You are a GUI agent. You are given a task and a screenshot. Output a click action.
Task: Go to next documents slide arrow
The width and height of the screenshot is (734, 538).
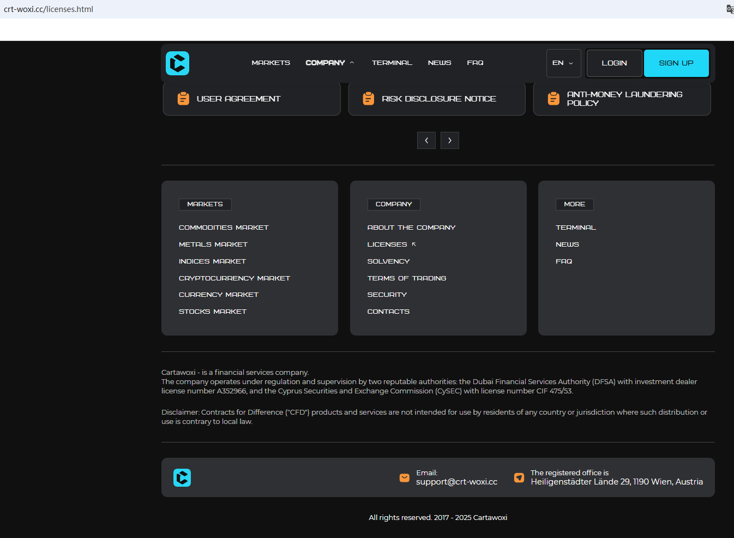click(450, 140)
